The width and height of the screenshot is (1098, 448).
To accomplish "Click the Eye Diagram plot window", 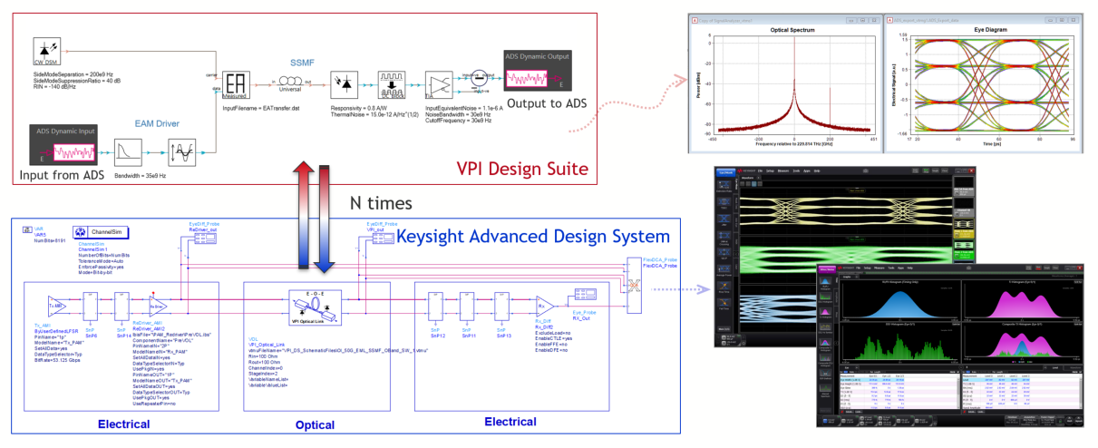I will pyautogui.click(x=985, y=85).
